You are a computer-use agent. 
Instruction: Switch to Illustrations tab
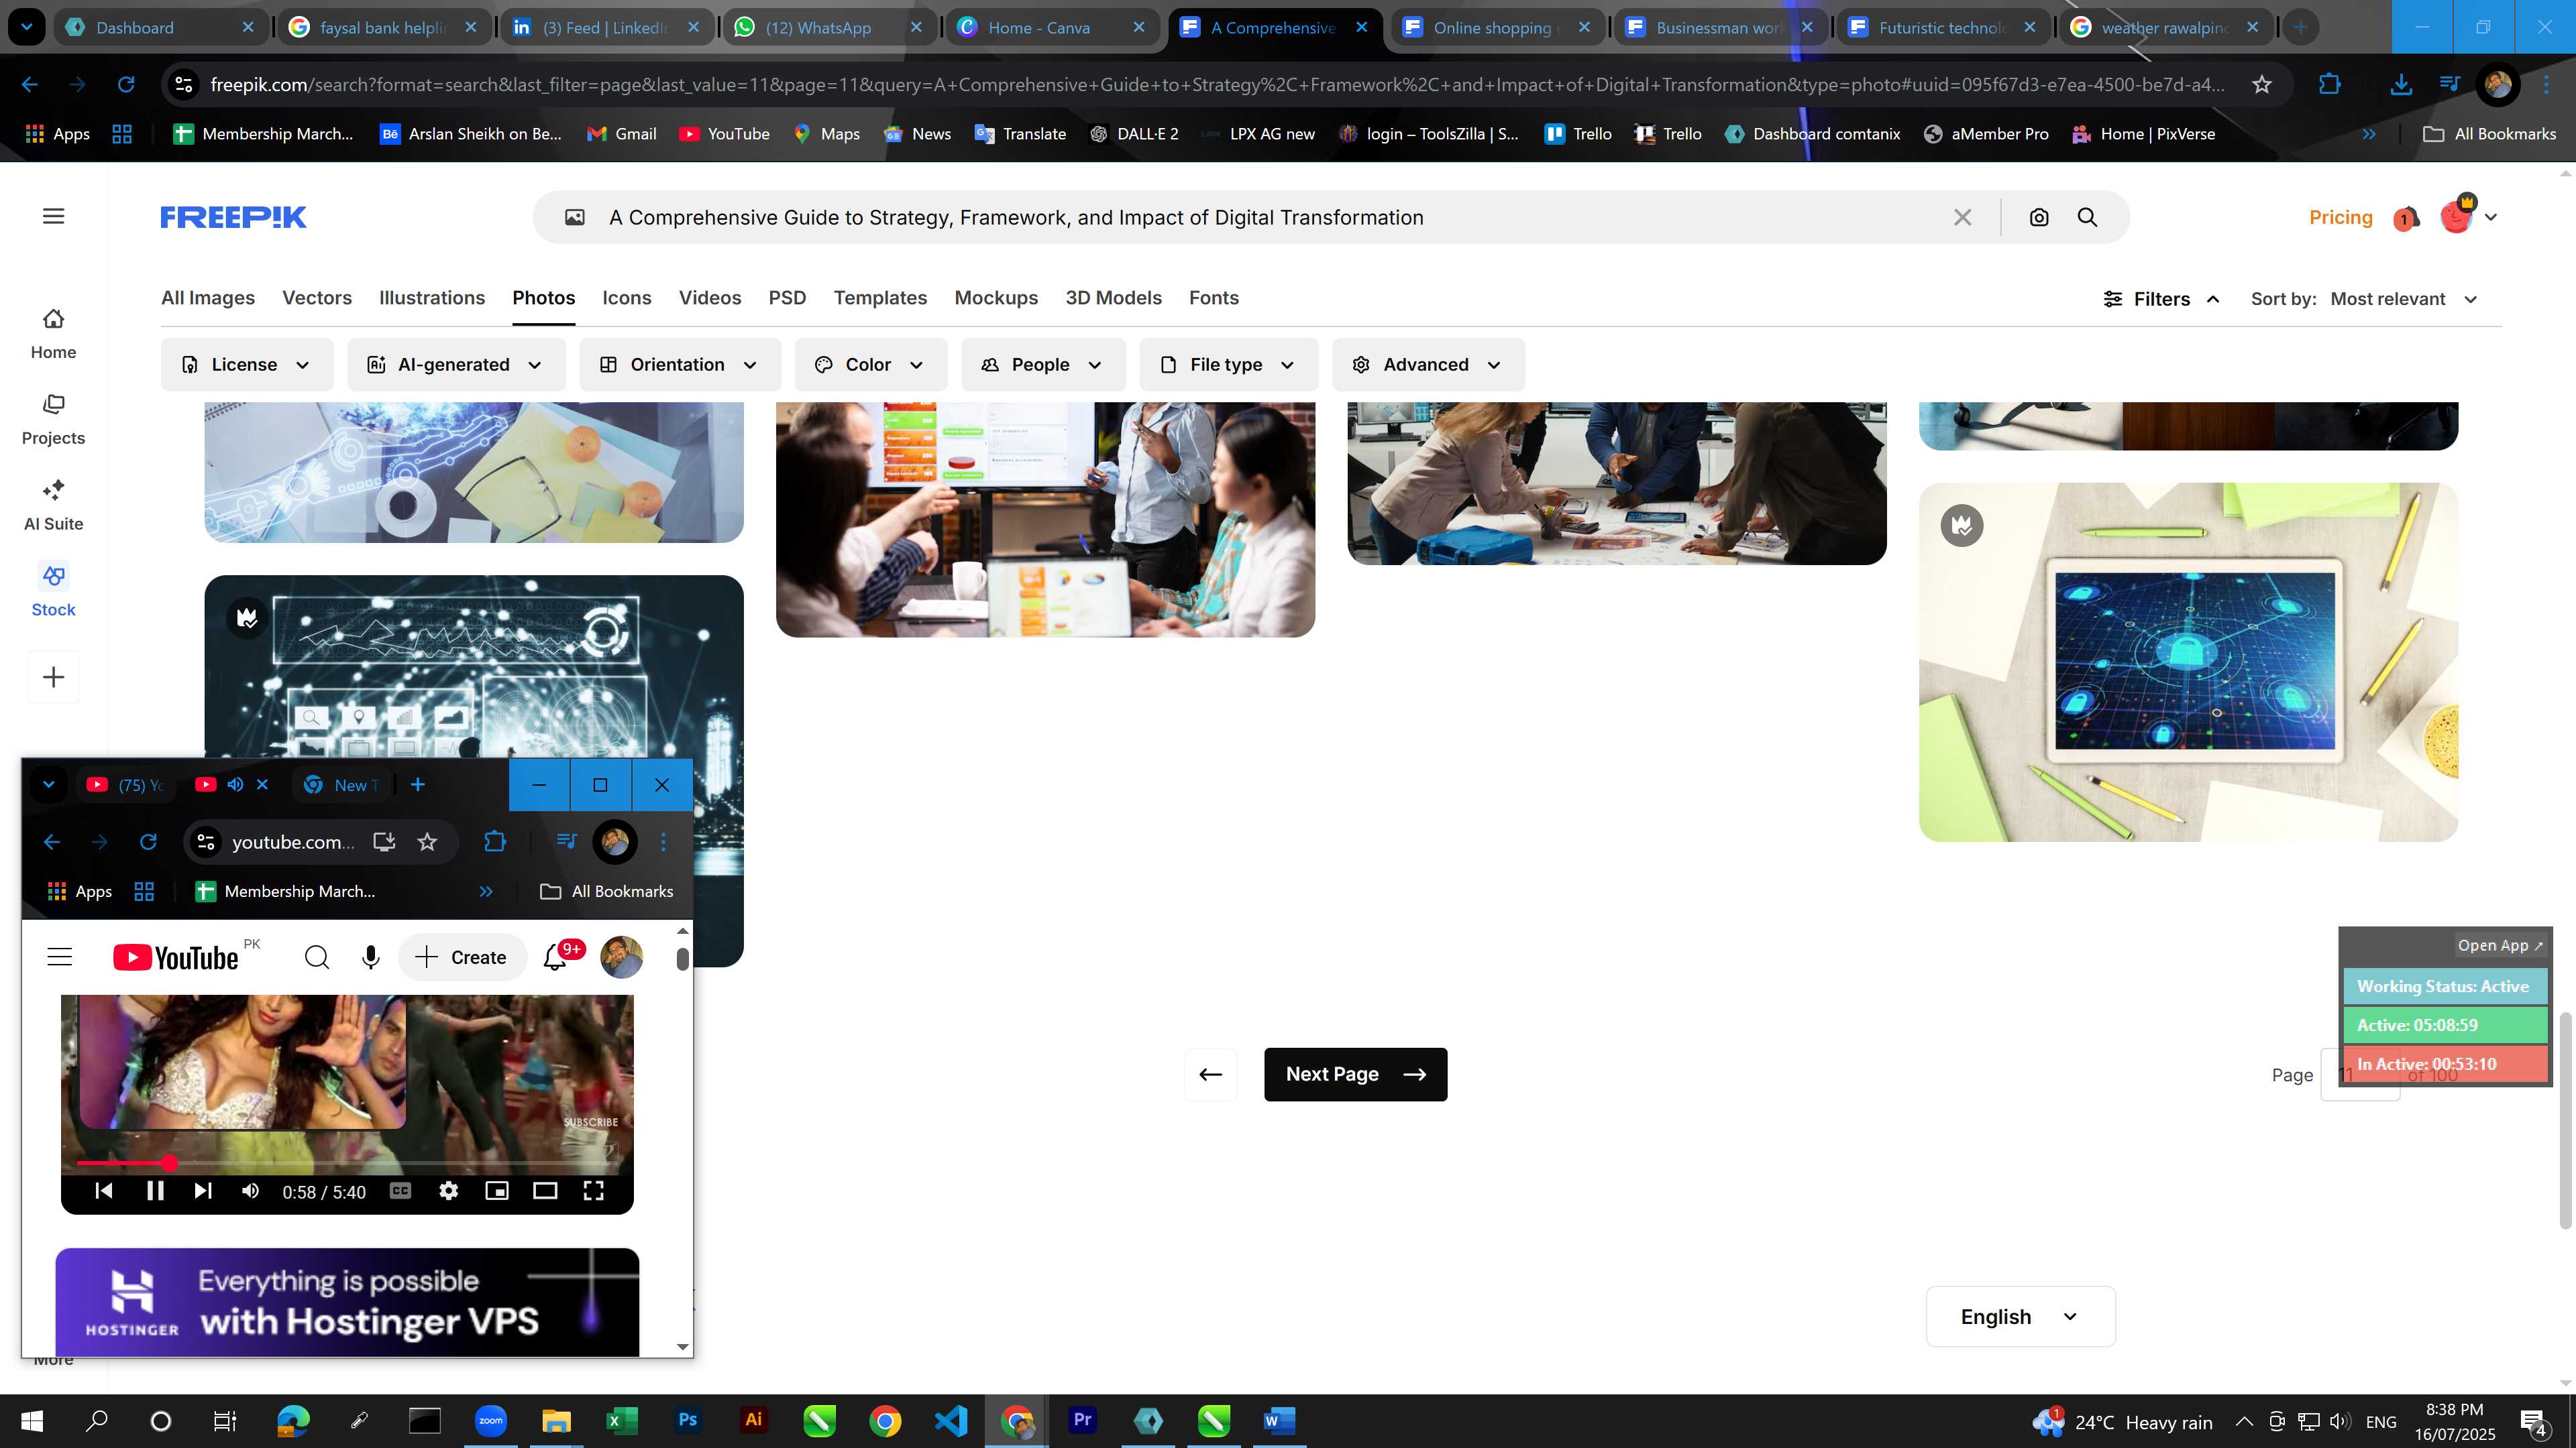click(x=432, y=298)
